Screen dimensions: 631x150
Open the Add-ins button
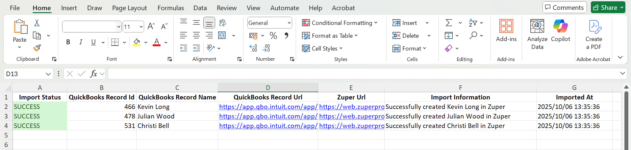tap(506, 31)
